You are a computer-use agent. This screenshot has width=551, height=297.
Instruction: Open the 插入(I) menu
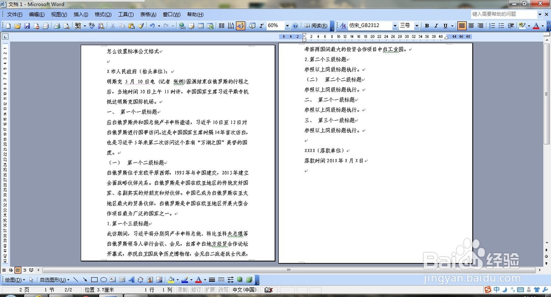coord(81,14)
